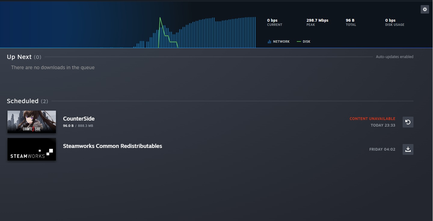Click the 298.7 Mbps peak value

click(317, 20)
